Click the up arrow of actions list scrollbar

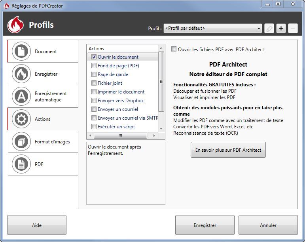click(x=161, y=48)
